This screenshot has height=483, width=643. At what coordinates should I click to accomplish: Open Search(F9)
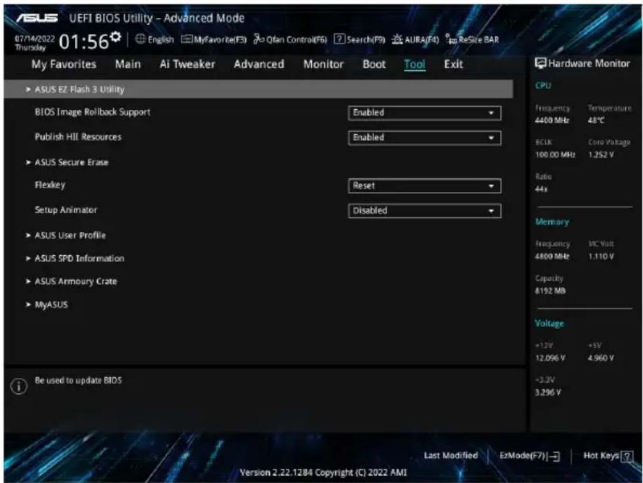point(359,39)
